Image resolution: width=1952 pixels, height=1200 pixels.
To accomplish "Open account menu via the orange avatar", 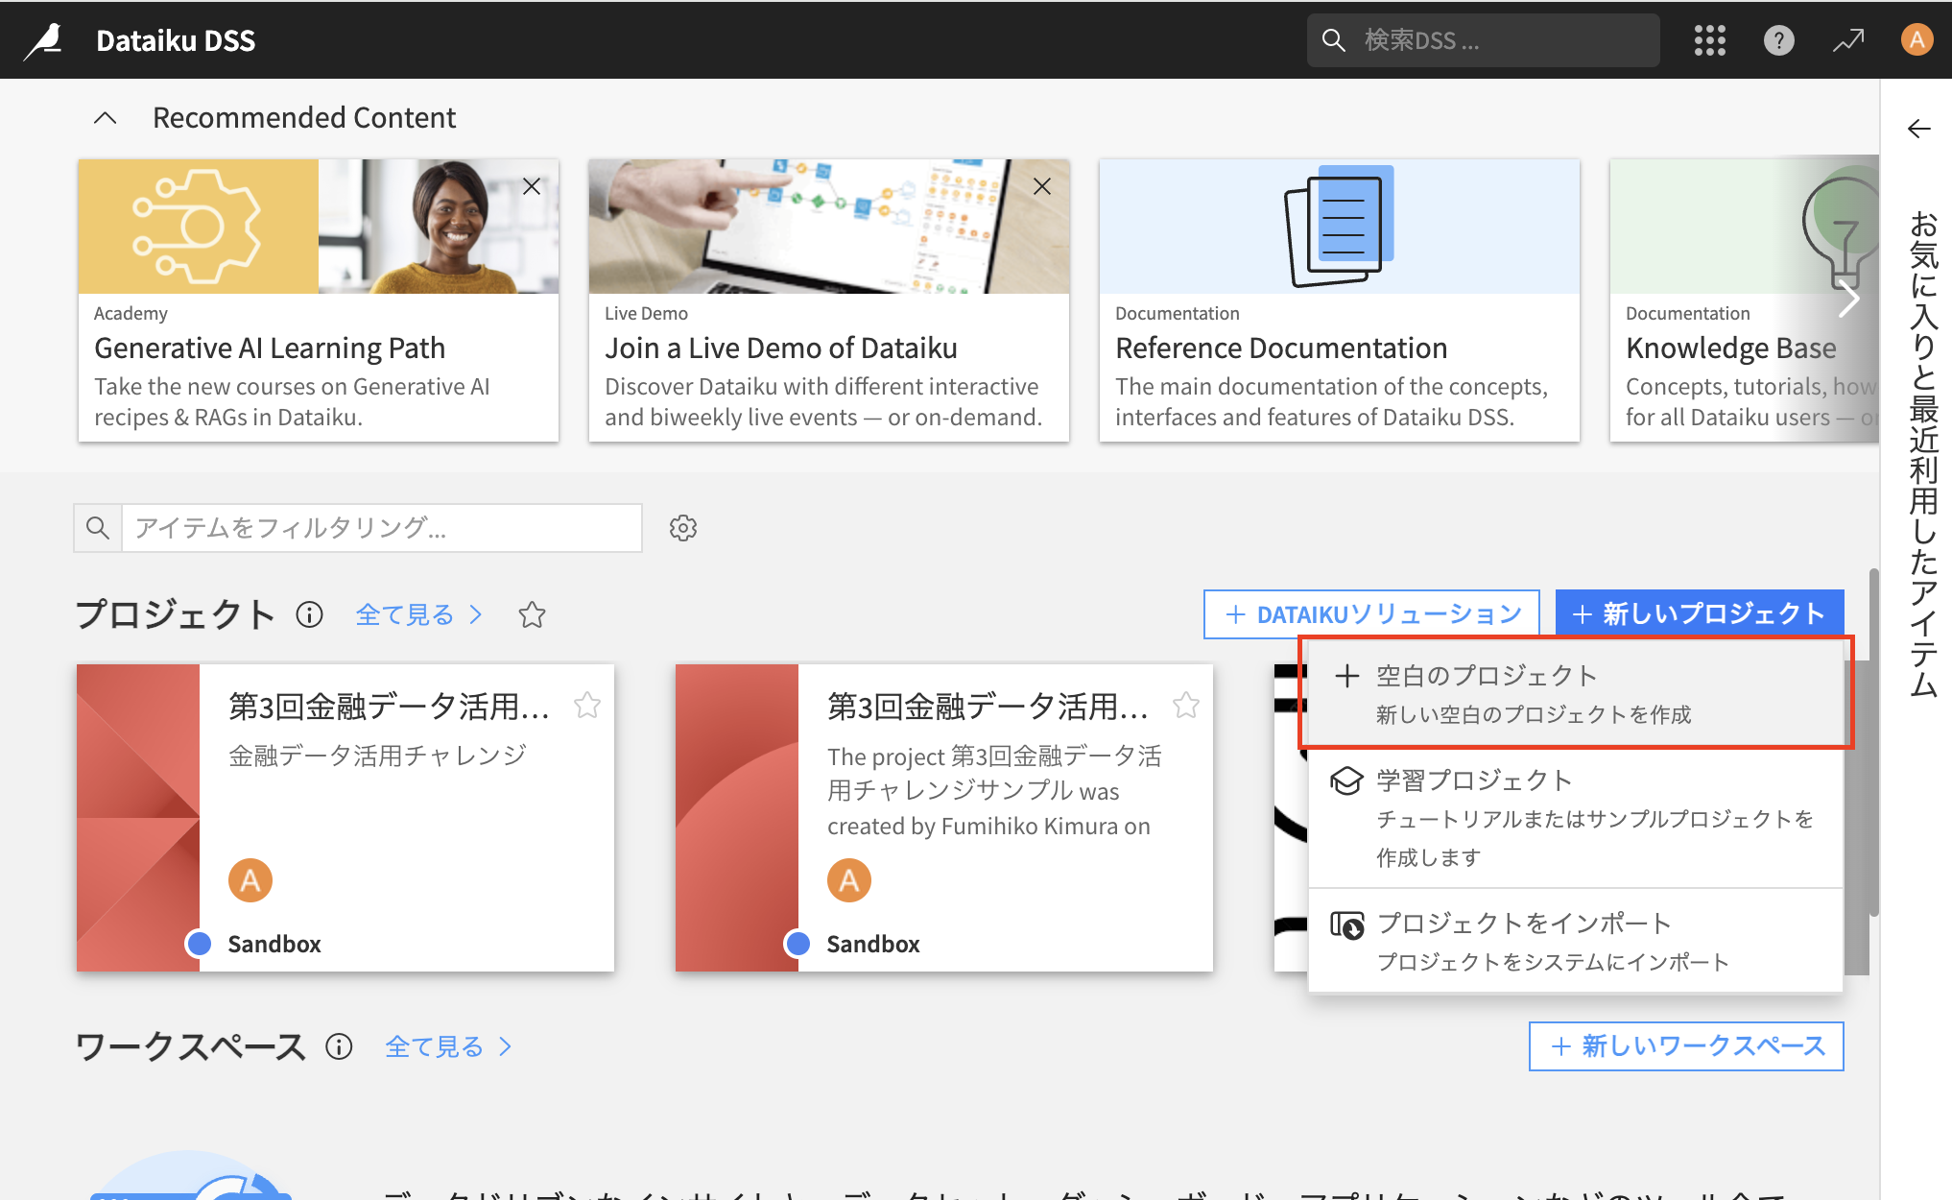I will [1916, 39].
